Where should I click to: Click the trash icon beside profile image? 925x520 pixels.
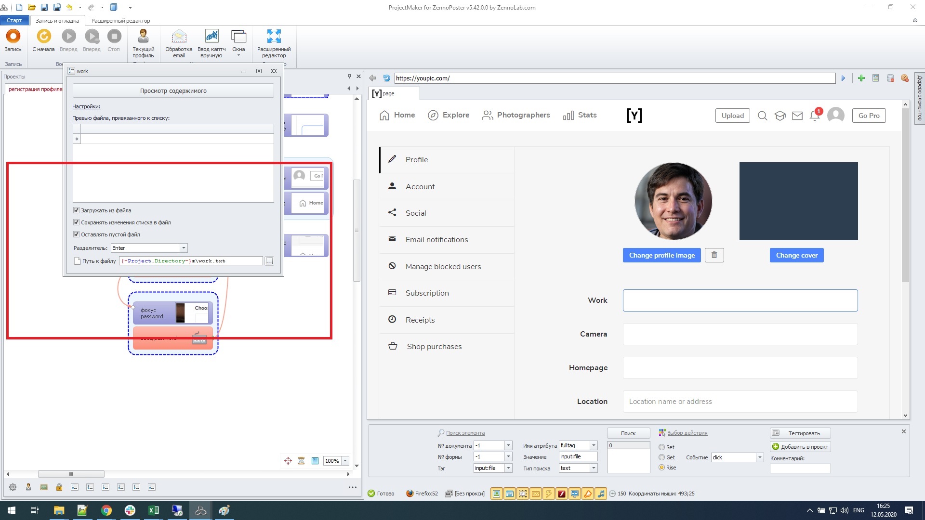click(x=714, y=255)
